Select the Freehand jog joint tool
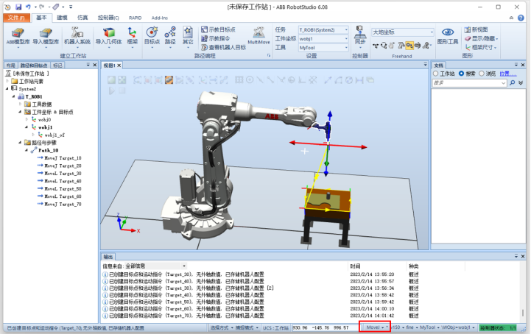 (x=401, y=46)
